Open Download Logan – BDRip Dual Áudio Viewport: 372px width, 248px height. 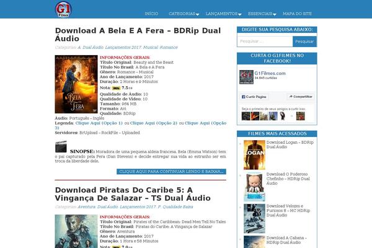point(290,144)
